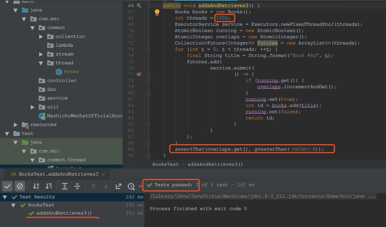This screenshot has width=386, height=227.
Task: Expand the collection package
Action: 41,37
